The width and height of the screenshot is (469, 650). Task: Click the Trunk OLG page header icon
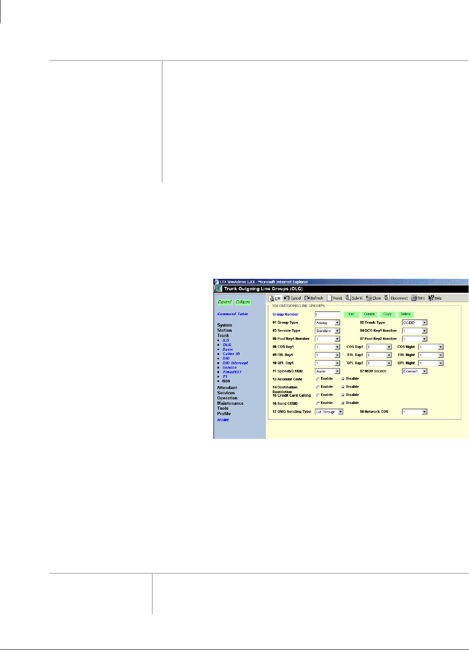click(x=219, y=289)
